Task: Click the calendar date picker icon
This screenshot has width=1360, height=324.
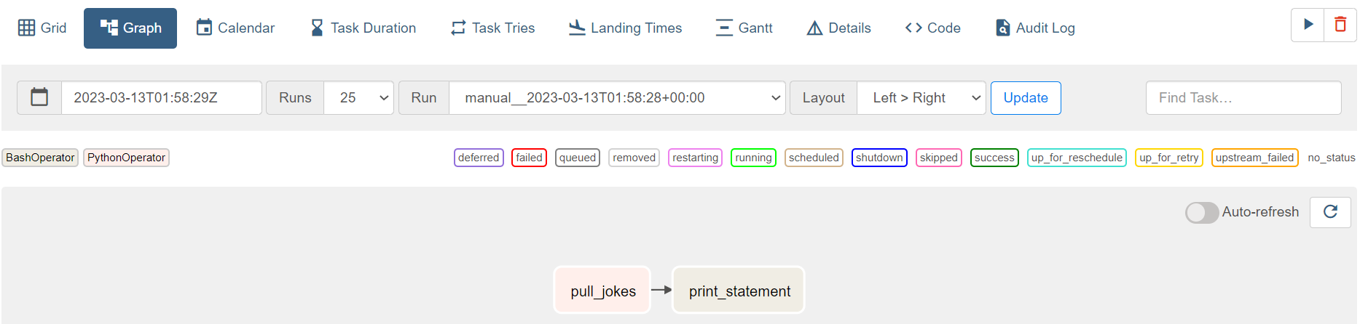Action: (39, 97)
